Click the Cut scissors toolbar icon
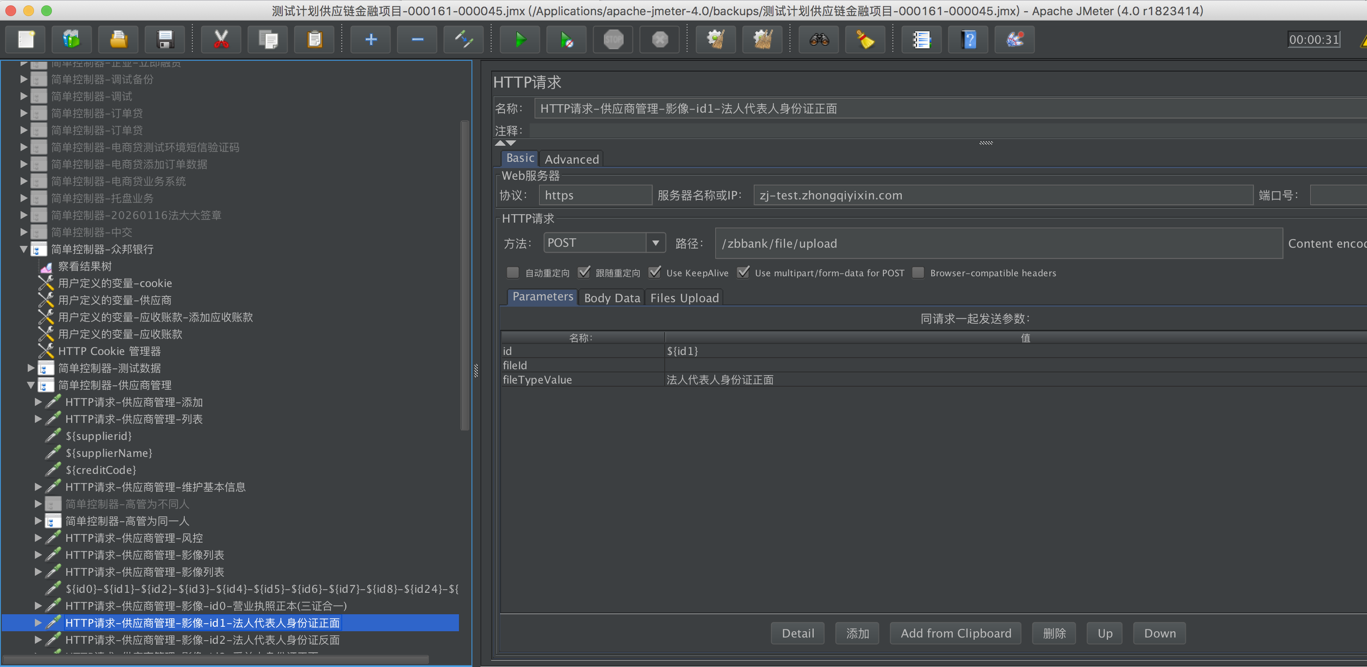Image resolution: width=1367 pixels, height=667 pixels. point(221,40)
